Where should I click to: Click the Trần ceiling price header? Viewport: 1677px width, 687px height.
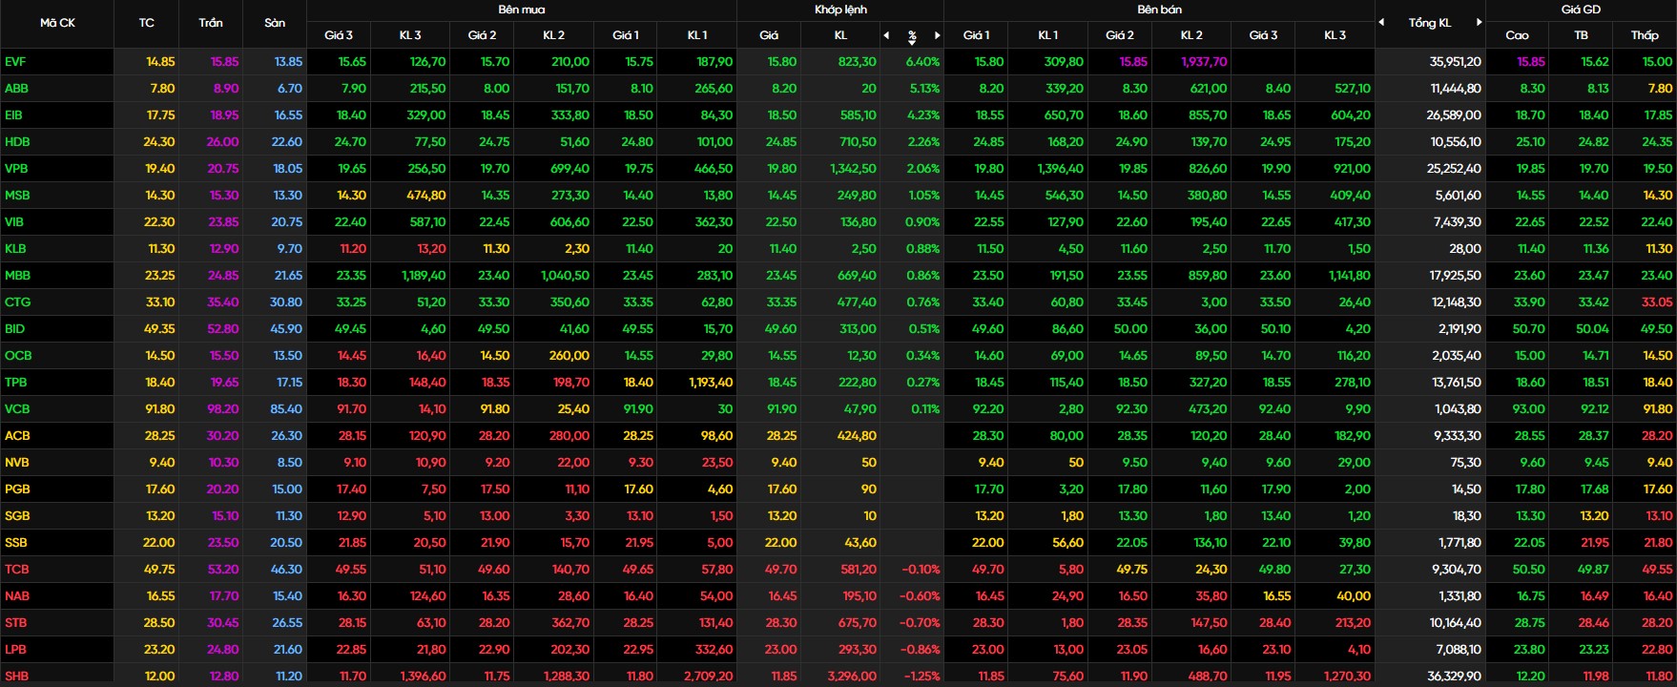[x=211, y=23]
